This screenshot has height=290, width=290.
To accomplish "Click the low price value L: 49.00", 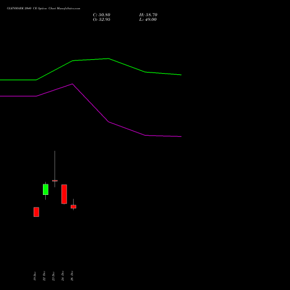I will (148, 20).
